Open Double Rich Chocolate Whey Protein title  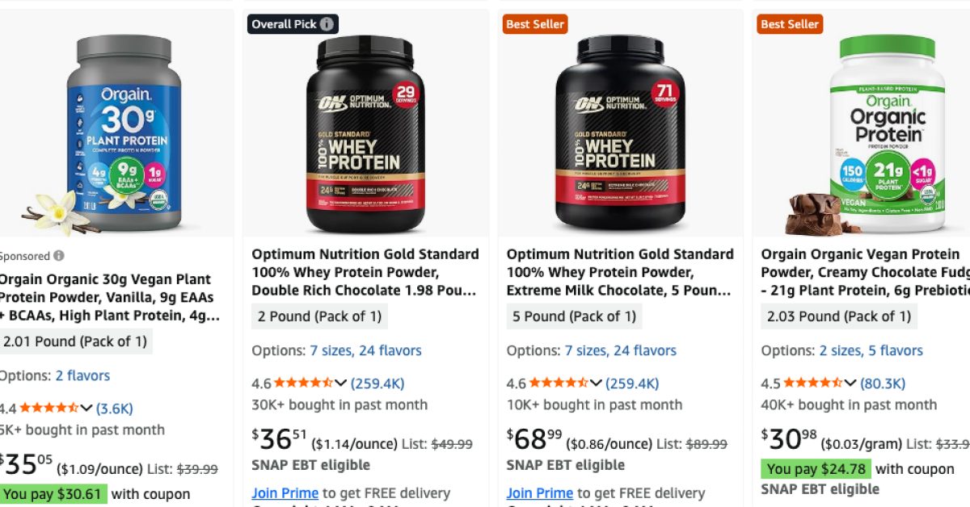(365, 272)
